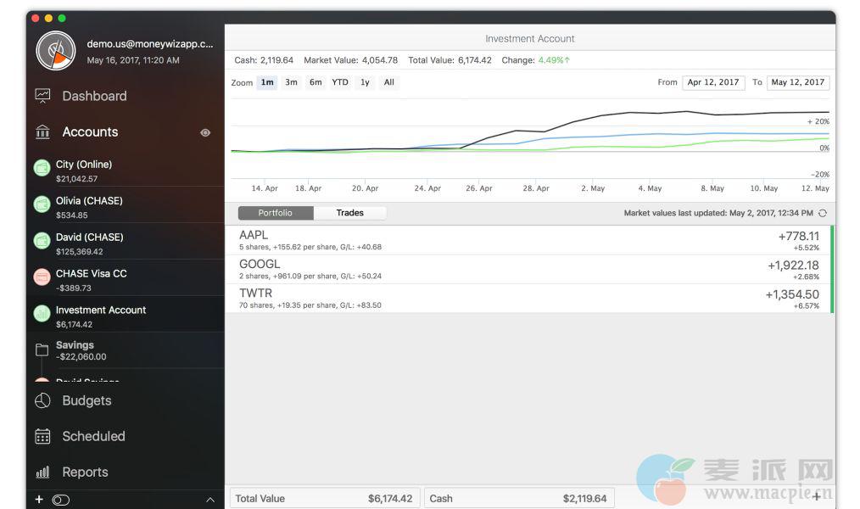The image size is (860, 509).
Task: Expand the chevron at sidebar bottom
Action: pyautogui.click(x=210, y=501)
